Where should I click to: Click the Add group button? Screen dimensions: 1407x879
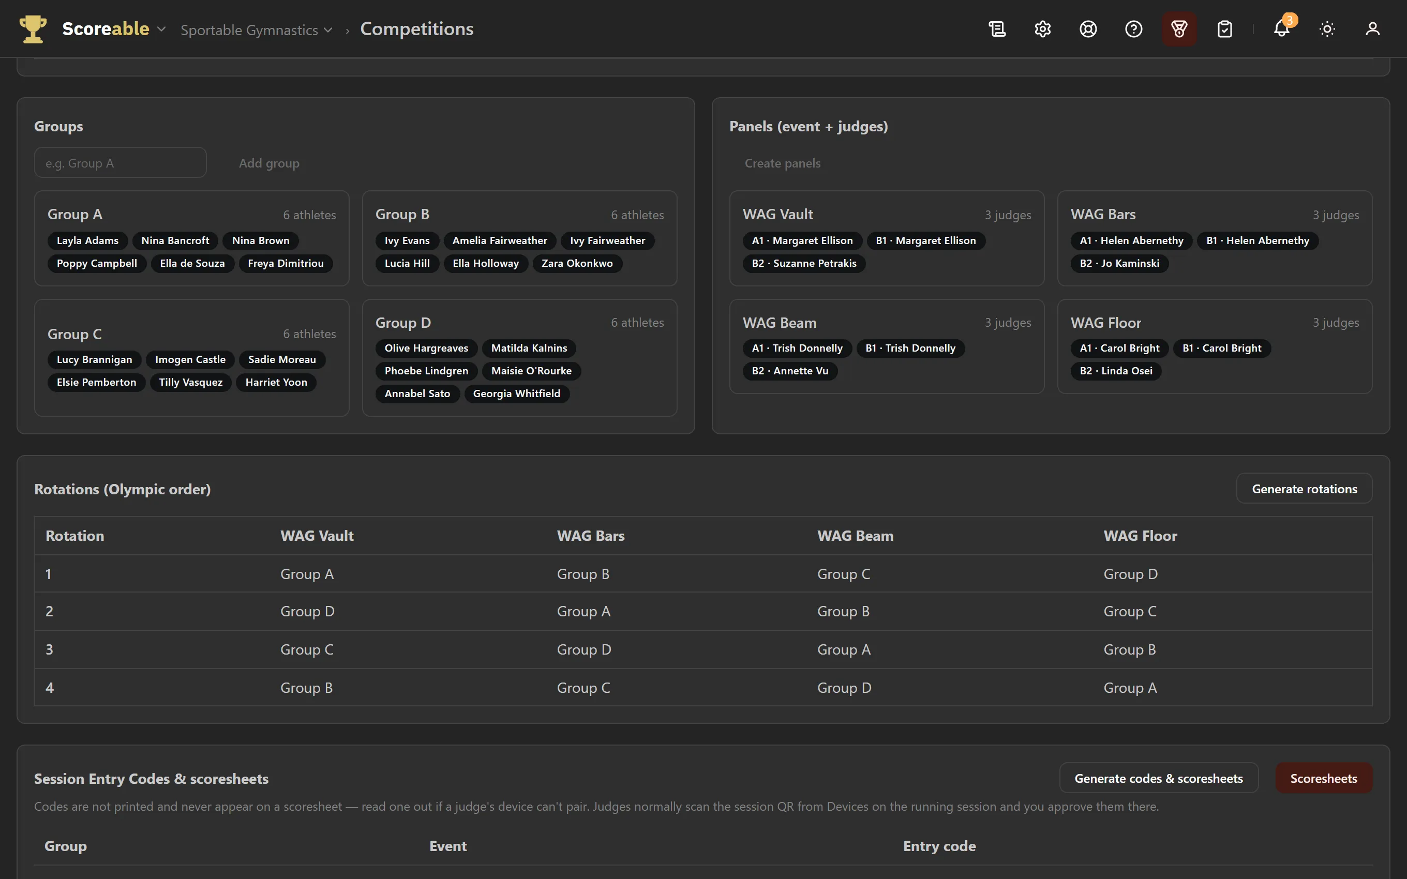pyautogui.click(x=269, y=163)
